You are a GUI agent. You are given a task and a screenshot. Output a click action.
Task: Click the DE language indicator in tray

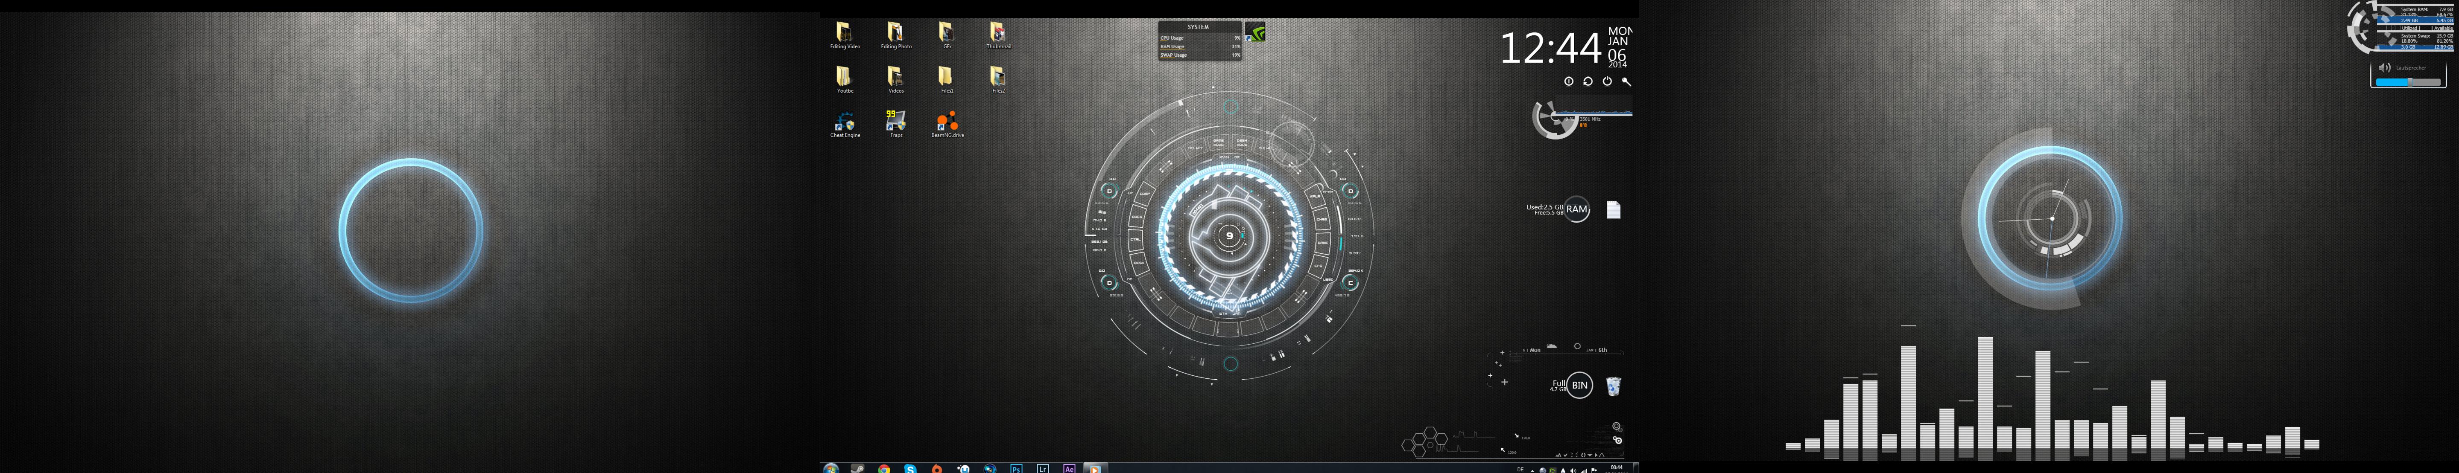pyautogui.click(x=1520, y=469)
